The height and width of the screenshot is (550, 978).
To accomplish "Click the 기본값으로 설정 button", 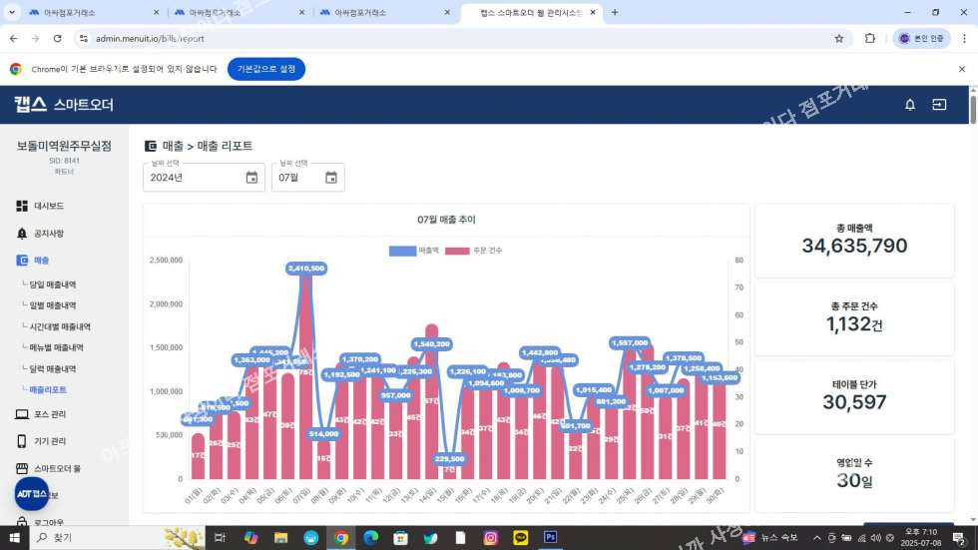I will click(265, 69).
